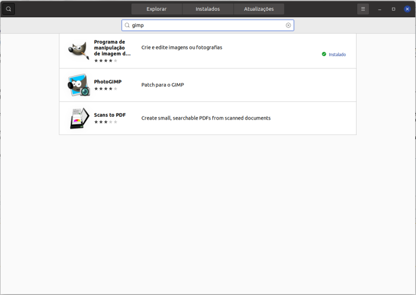Click the PhotoGIMP app icon
This screenshot has width=416, height=295.
[x=78, y=85]
